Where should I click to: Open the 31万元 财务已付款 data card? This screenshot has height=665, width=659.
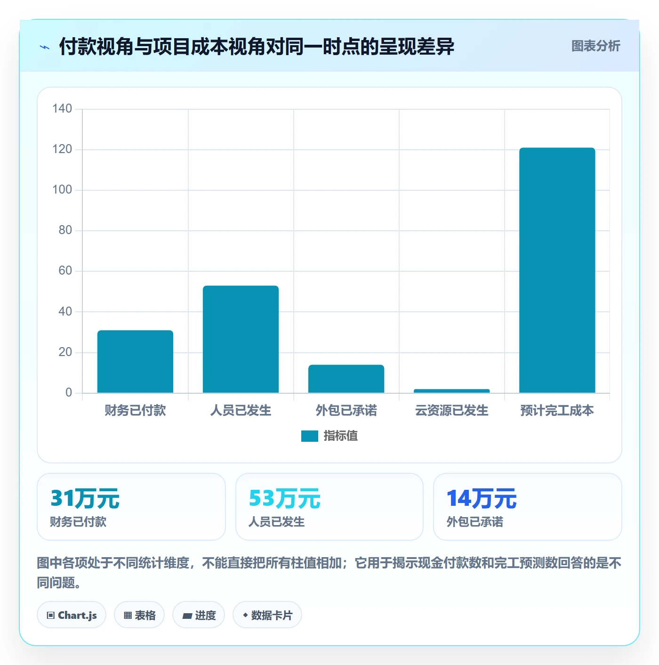131,507
